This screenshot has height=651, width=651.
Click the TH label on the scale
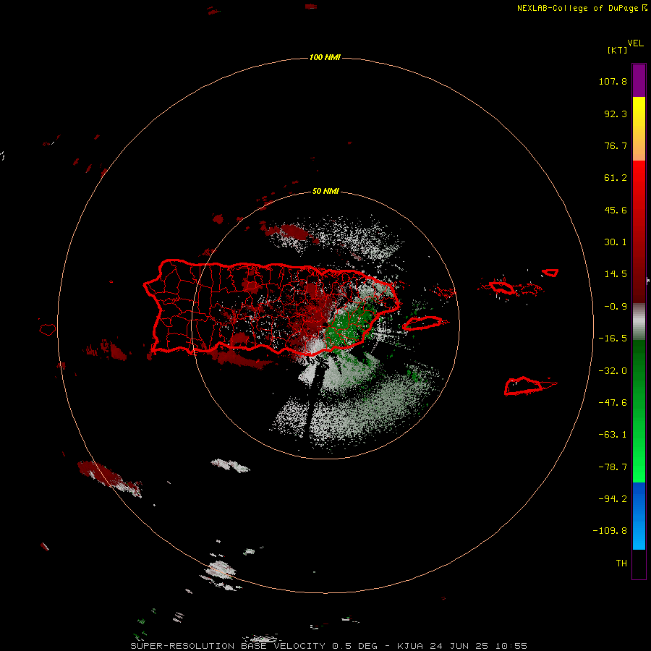pos(621,563)
